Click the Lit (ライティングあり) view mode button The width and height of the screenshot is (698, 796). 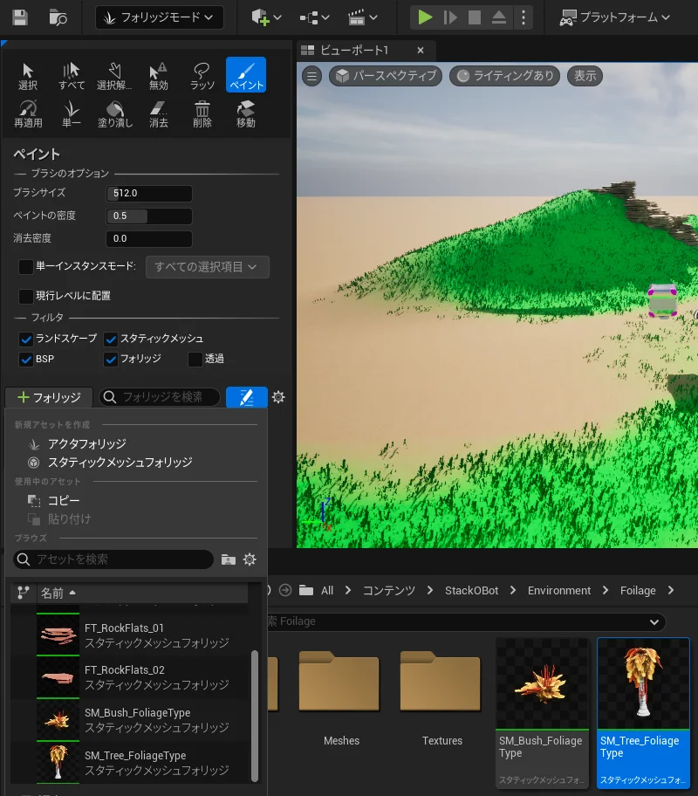[505, 76]
